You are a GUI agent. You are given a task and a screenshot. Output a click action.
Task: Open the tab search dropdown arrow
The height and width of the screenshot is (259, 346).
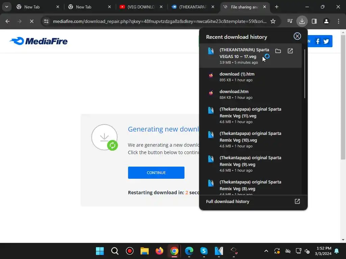click(7, 7)
